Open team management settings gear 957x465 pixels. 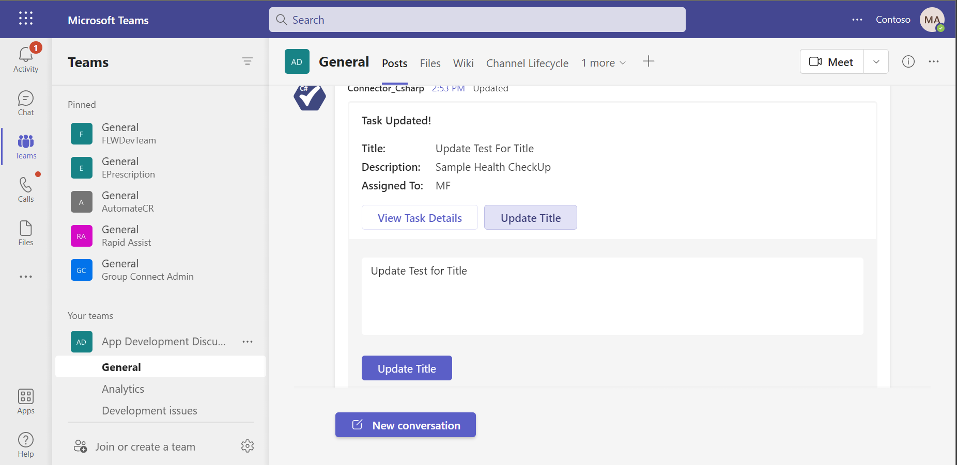[248, 446]
